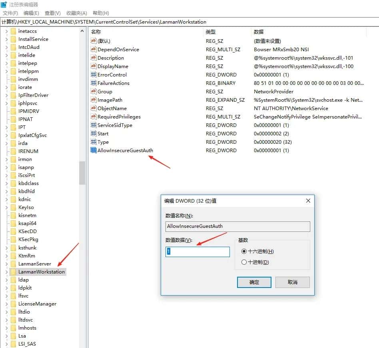Click the 数值名称(N) value name field

pyautogui.click(x=237, y=226)
